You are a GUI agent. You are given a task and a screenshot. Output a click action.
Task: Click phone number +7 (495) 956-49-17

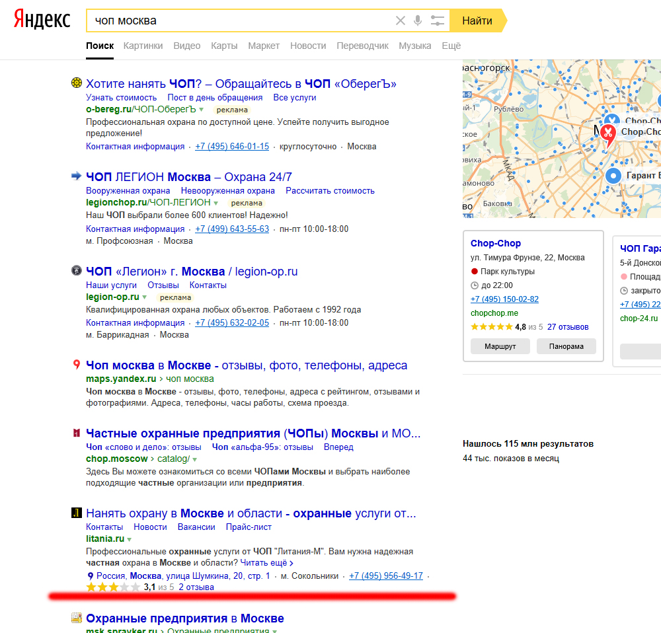click(x=386, y=576)
